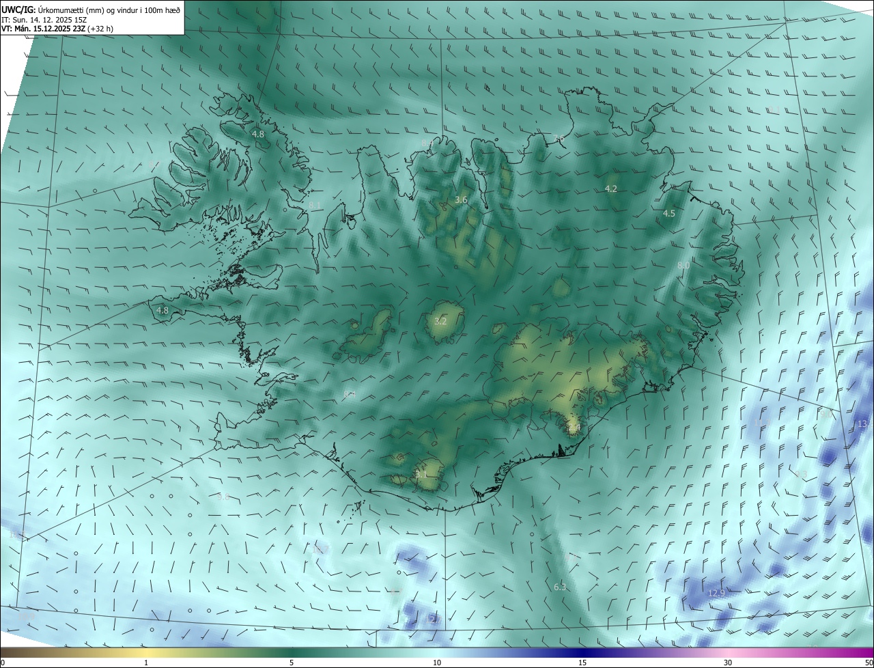This screenshot has width=874, height=668.
Task: Click the "10" tick label on the color scale
Action: tap(437, 663)
